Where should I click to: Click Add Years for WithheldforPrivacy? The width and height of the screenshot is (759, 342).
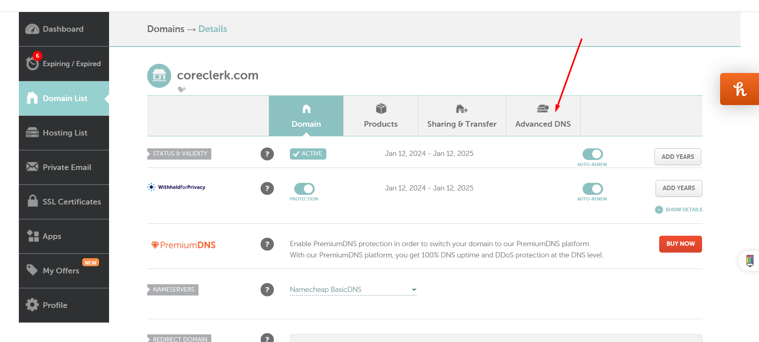coord(679,188)
